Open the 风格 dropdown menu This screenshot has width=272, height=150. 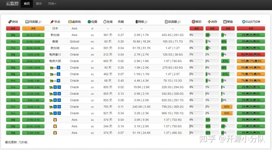(x=52, y=4)
